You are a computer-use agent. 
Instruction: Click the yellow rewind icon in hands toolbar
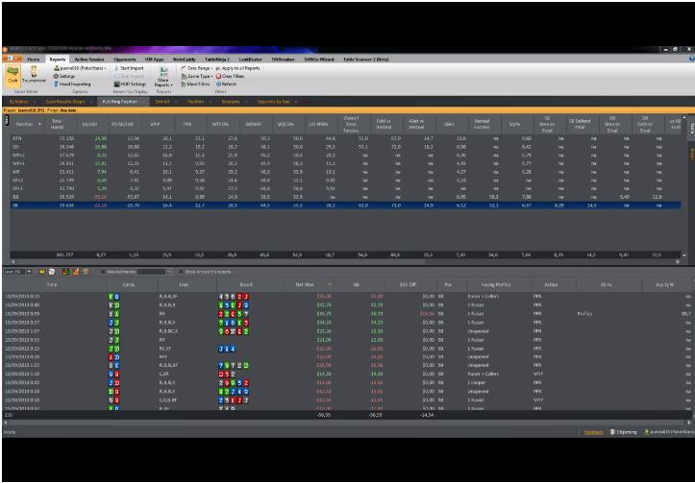coord(42,272)
